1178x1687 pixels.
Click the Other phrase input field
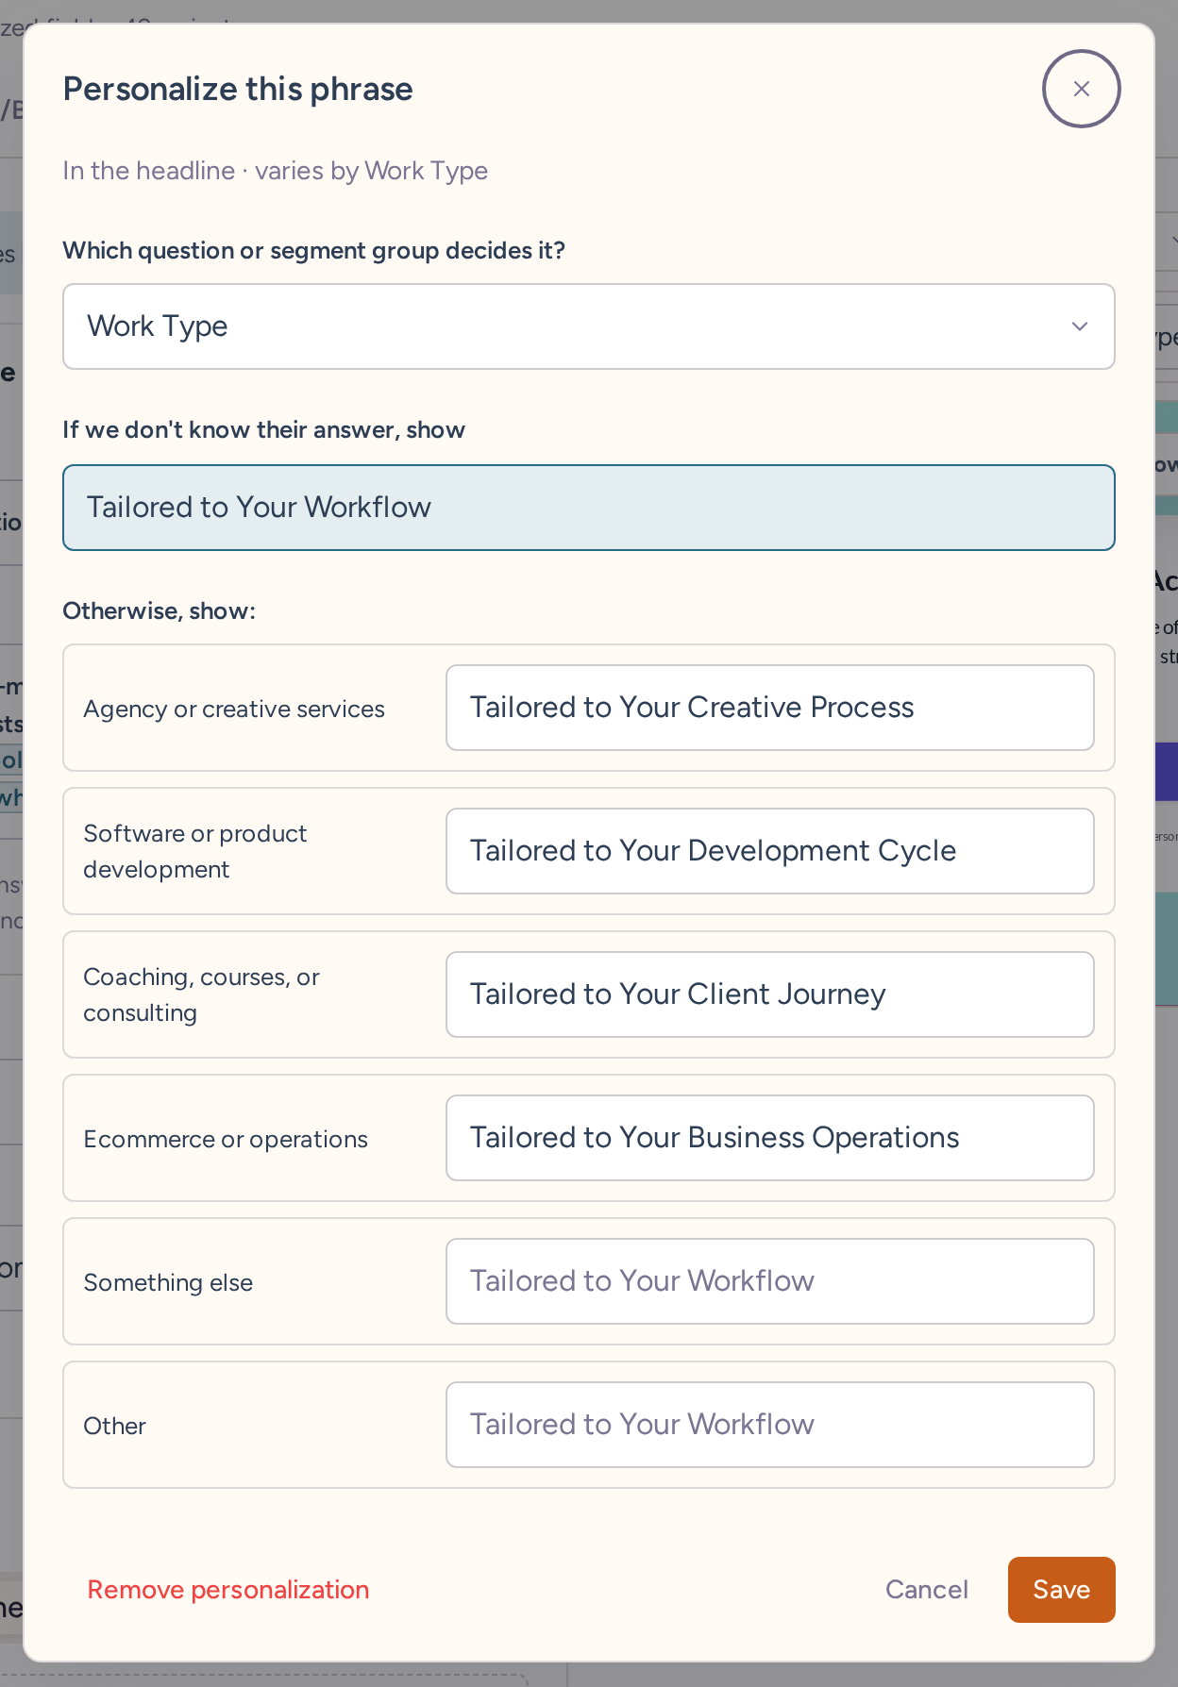click(770, 1425)
